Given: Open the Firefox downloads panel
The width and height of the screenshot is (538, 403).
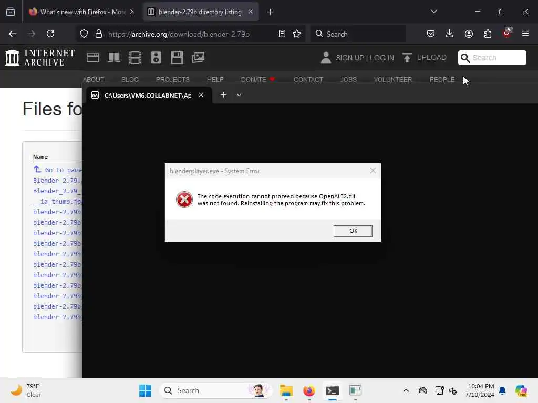Looking at the screenshot, I should (450, 34).
